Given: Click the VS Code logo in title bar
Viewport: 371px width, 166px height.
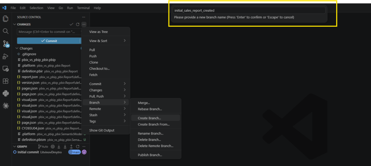Looking at the screenshot, I should [4, 8].
